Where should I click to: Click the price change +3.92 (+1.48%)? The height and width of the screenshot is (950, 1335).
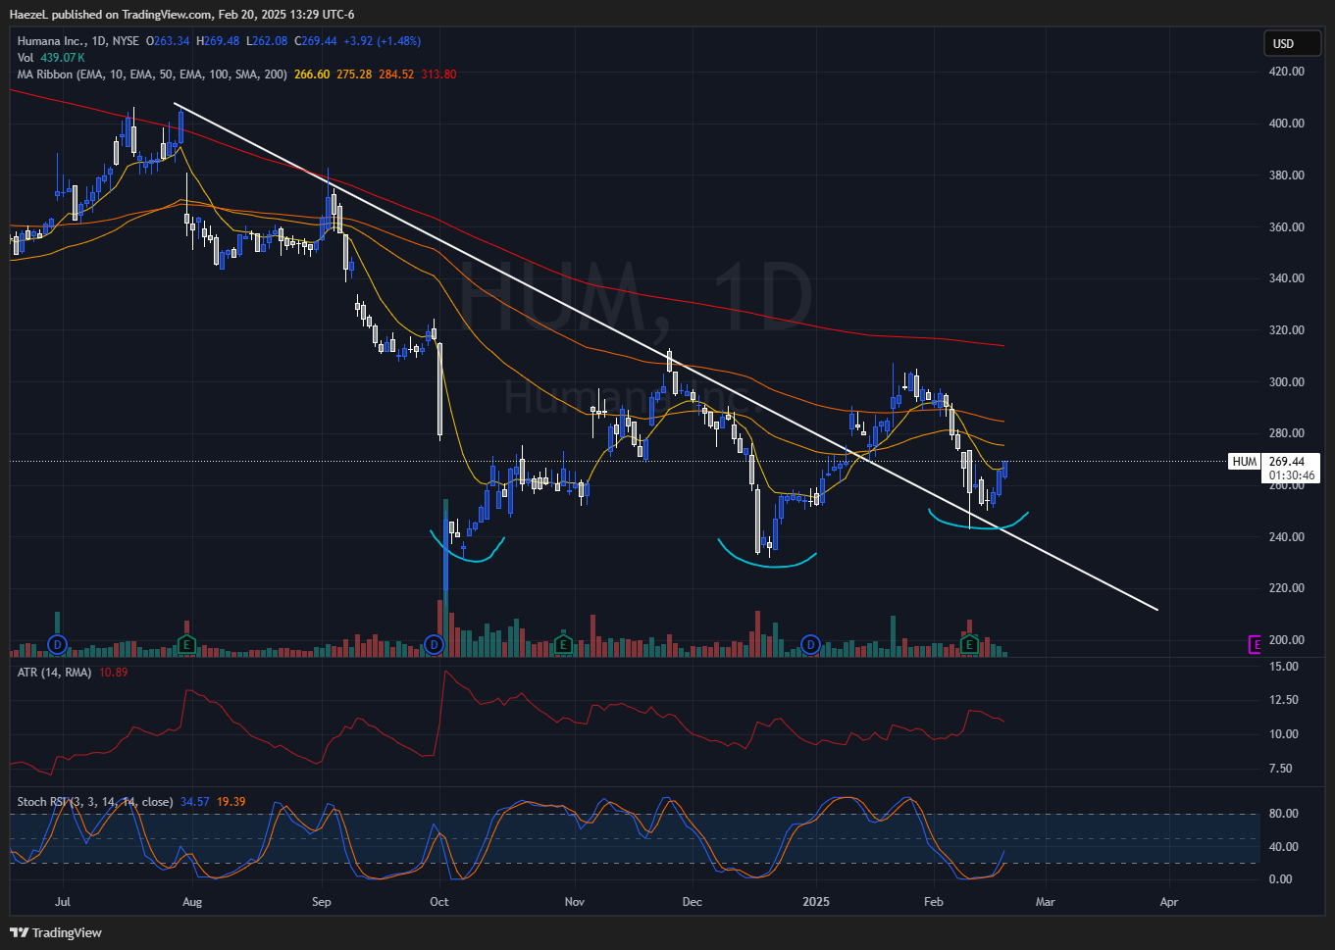click(x=383, y=41)
